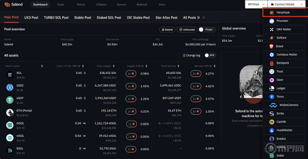Click the Torus wallet icon
Image resolution: width=308 pixels, height=159 pixels.
click(272, 97)
